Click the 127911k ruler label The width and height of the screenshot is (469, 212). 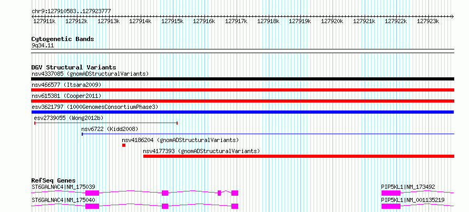point(44,21)
